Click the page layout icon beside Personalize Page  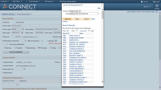(x=157, y=12)
